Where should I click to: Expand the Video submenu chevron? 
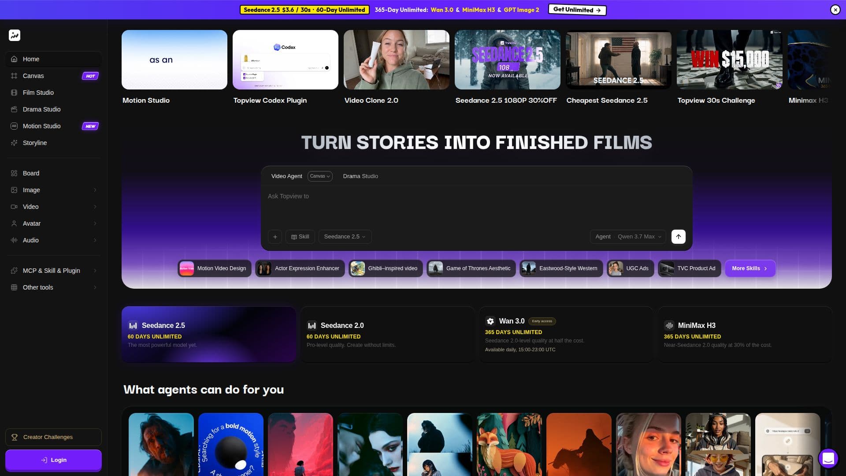pos(95,207)
